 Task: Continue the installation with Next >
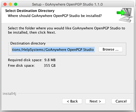(95, 101)
